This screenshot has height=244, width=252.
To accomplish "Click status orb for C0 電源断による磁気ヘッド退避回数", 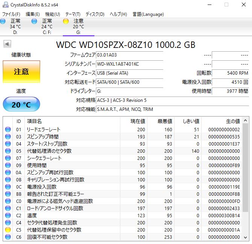I will (x=8, y=201).
